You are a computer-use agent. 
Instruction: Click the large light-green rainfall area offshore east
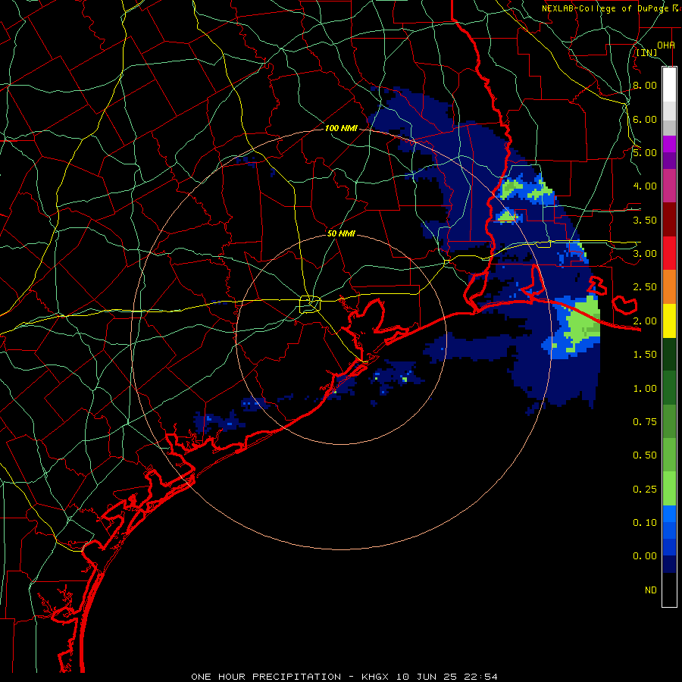tap(583, 322)
